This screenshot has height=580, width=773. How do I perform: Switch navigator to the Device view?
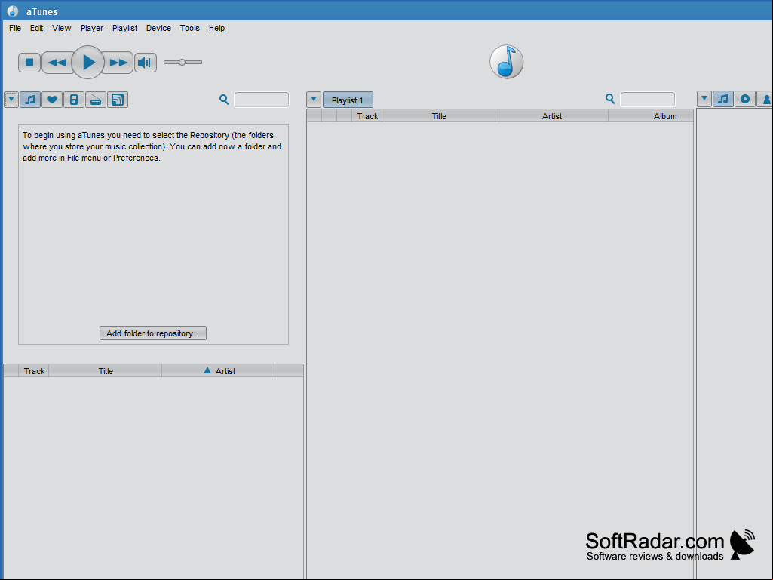pyautogui.click(x=73, y=100)
